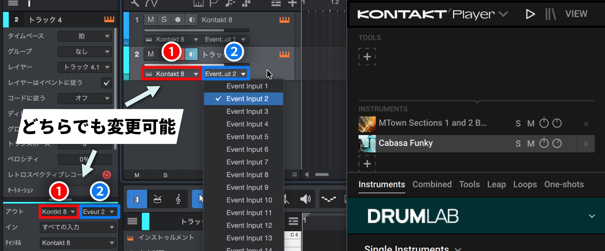Select the score editor treble clef icon
Viewport: 605px width, 251px height.
(178, 199)
